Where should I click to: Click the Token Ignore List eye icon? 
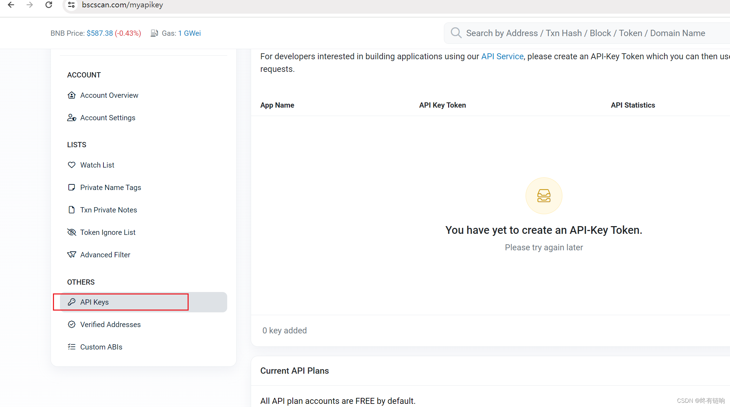[72, 232]
